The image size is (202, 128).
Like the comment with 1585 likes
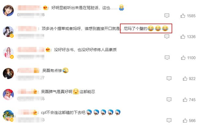pos(183,16)
